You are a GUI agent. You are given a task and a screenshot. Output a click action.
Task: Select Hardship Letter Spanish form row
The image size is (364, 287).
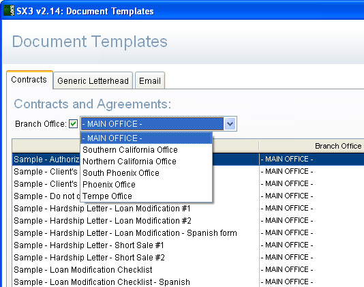click(x=188, y=233)
